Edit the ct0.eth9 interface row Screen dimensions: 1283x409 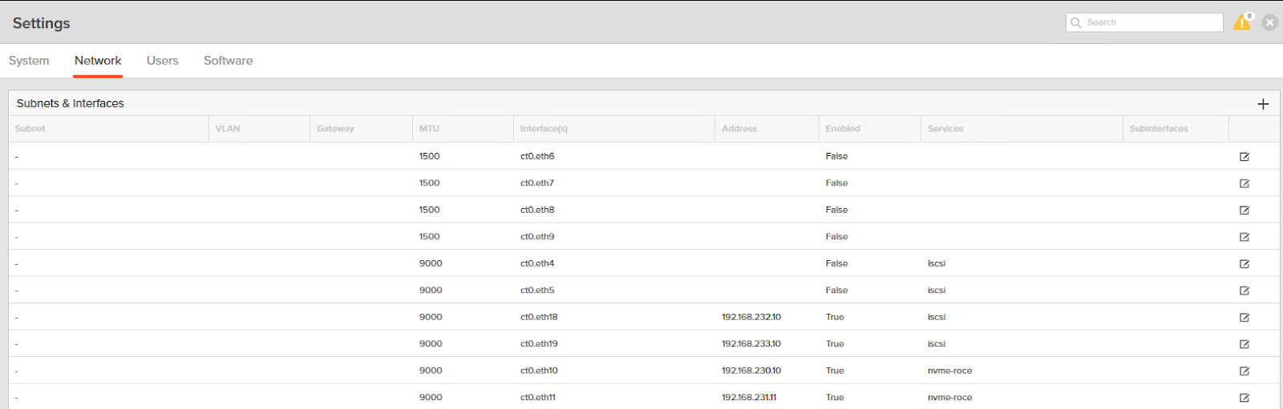(x=1245, y=237)
